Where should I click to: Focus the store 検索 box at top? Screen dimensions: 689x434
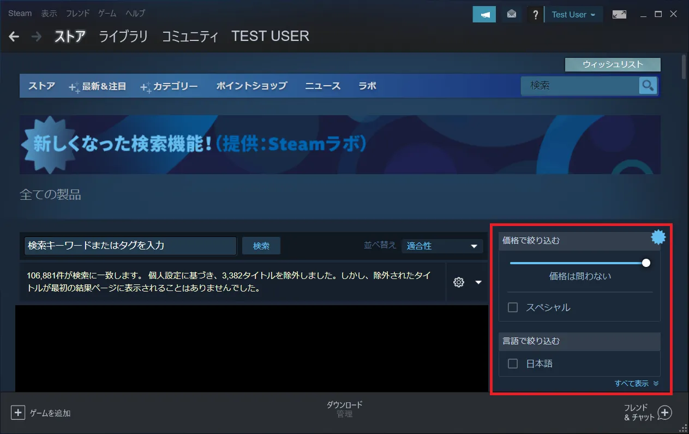pos(580,86)
